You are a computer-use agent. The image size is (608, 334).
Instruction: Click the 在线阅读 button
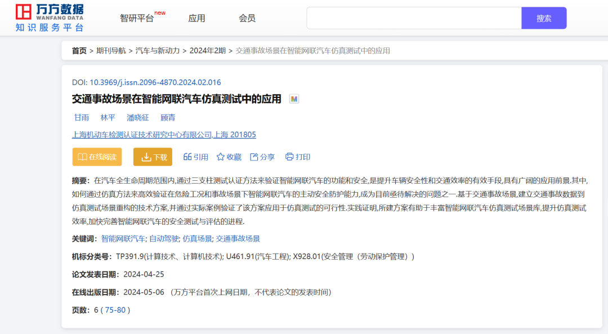tap(97, 157)
